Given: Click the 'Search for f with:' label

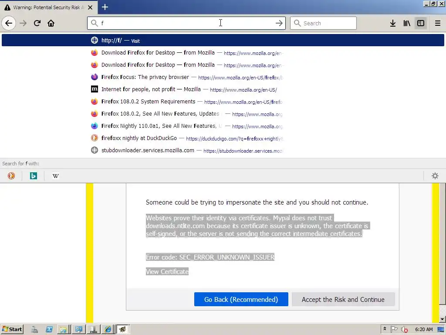Looking at the screenshot, I should tap(20, 164).
